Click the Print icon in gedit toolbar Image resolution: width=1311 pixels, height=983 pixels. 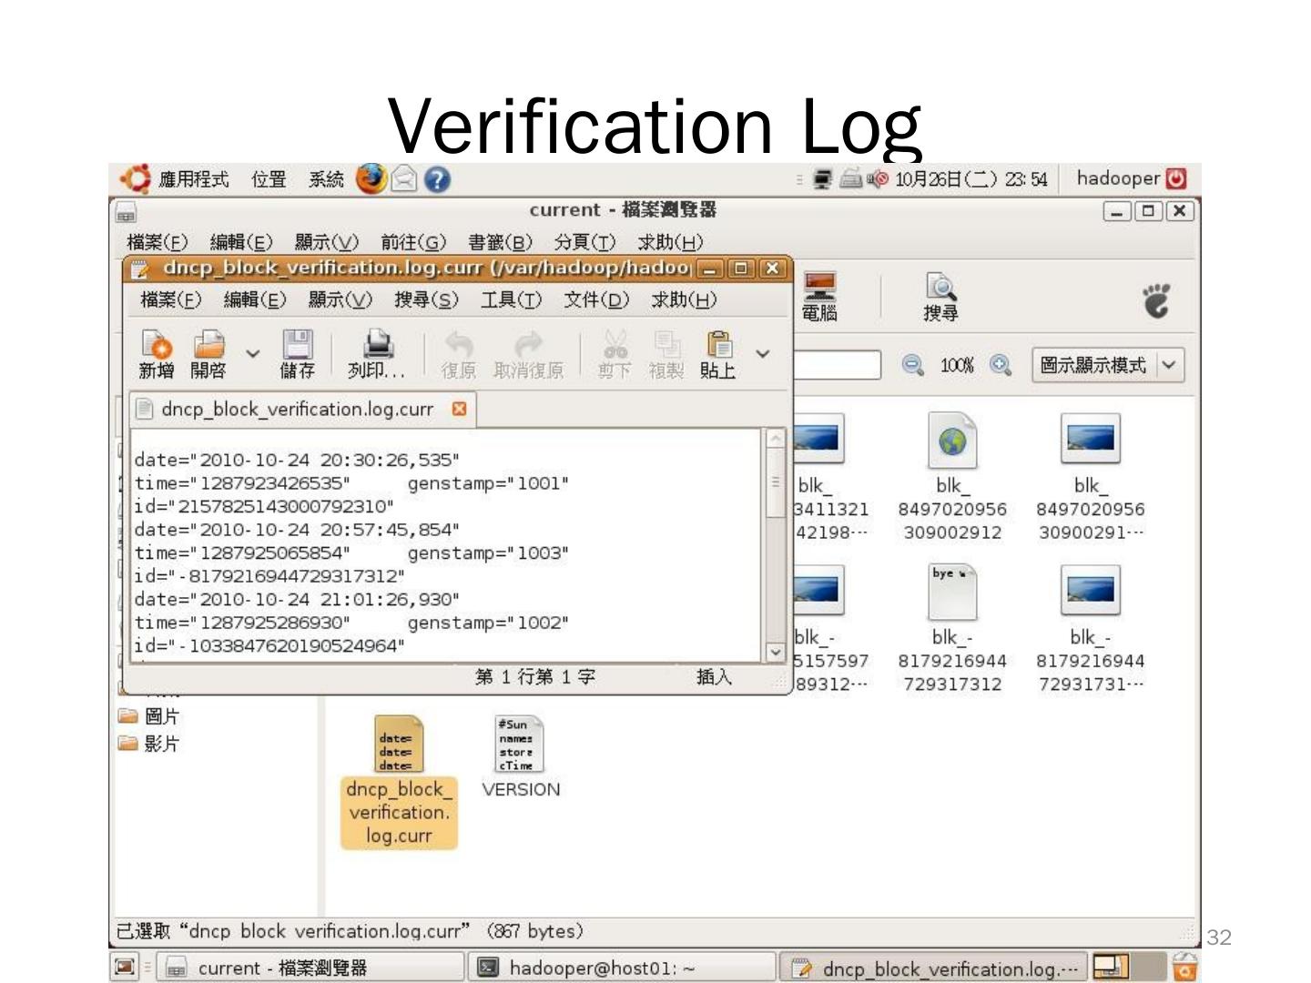[377, 346]
